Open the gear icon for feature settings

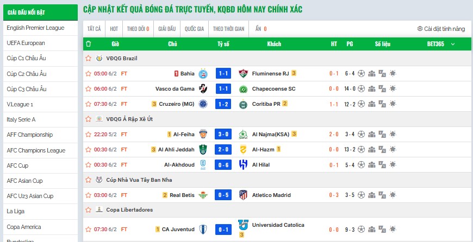click(x=420, y=29)
